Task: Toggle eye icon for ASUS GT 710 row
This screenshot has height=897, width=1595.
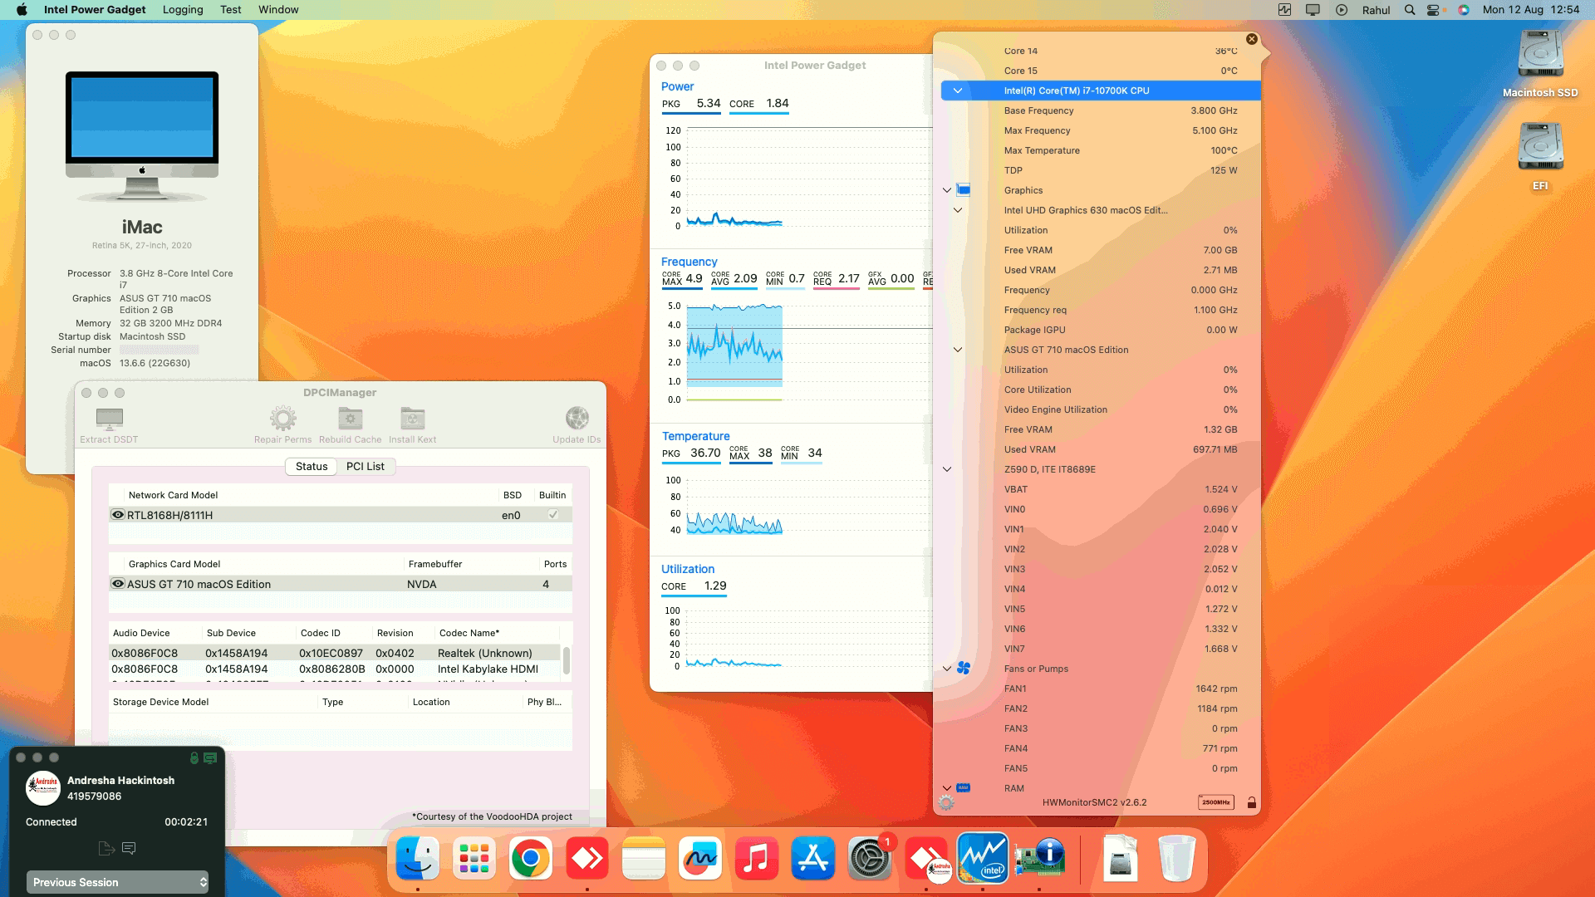Action: (118, 584)
